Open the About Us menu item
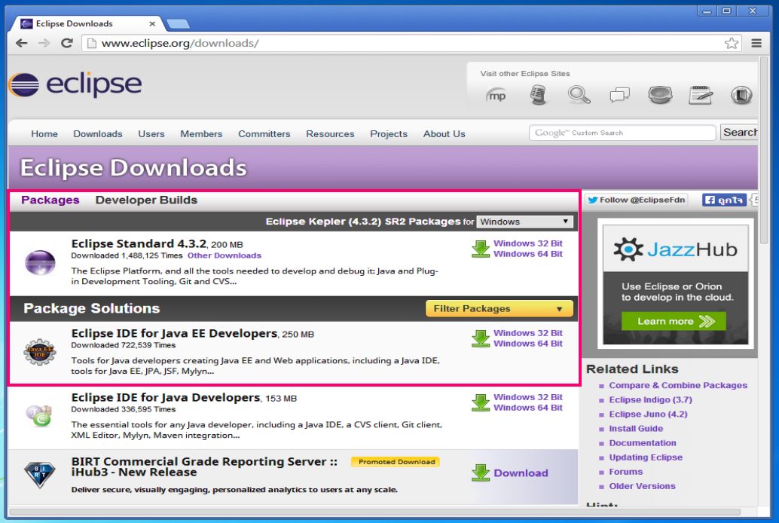The image size is (779, 523). tap(444, 133)
